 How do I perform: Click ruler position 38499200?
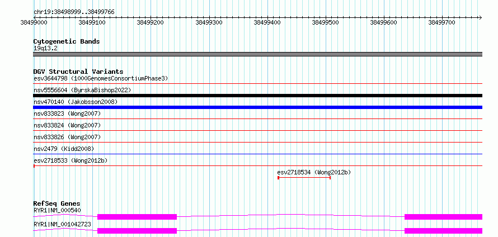150,22
